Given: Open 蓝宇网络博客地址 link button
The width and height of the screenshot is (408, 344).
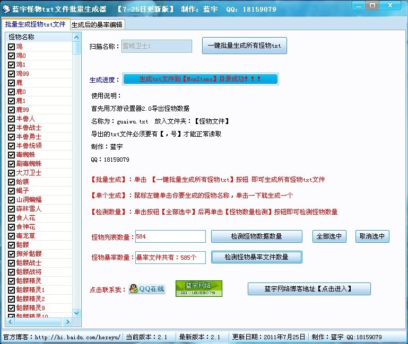Looking at the screenshot, I should (309, 289).
